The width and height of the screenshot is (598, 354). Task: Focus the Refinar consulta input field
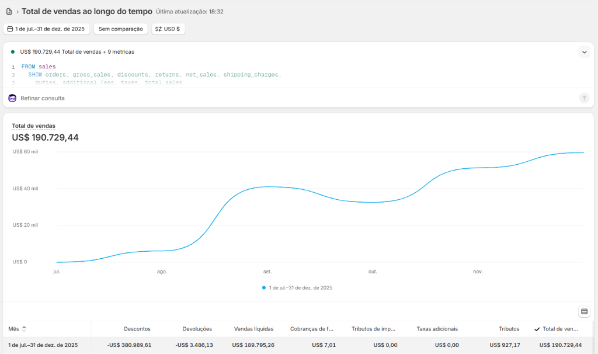click(x=292, y=98)
